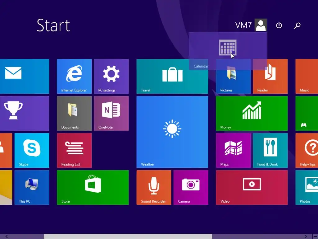This screenshot has width=318, height=239.
Task: Open the Music tile
Action: (307, 77)
